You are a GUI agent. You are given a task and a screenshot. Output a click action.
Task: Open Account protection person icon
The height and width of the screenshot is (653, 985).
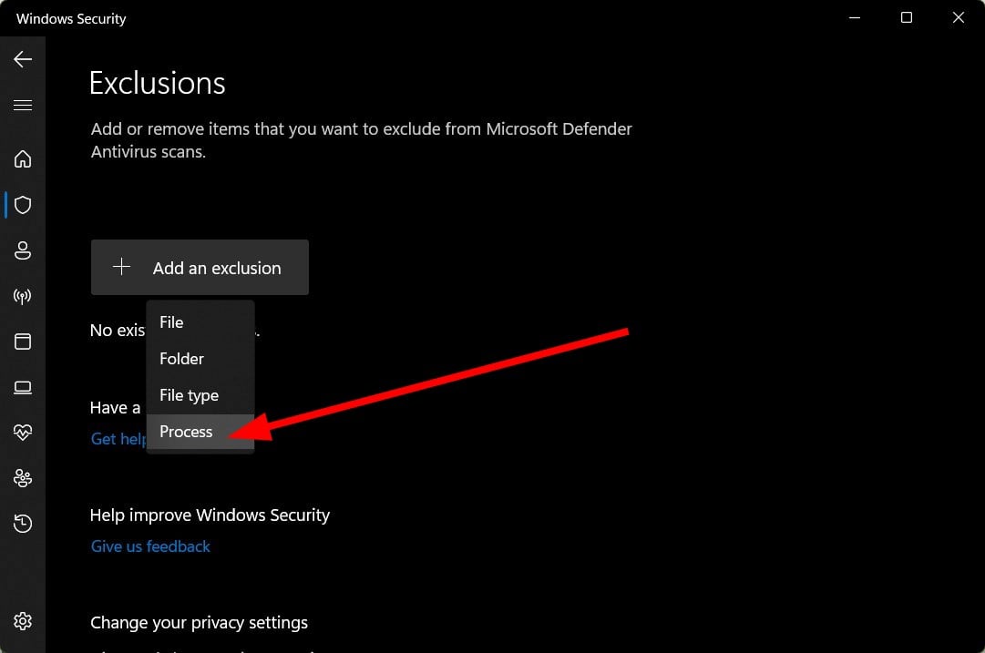click(23, 250)
